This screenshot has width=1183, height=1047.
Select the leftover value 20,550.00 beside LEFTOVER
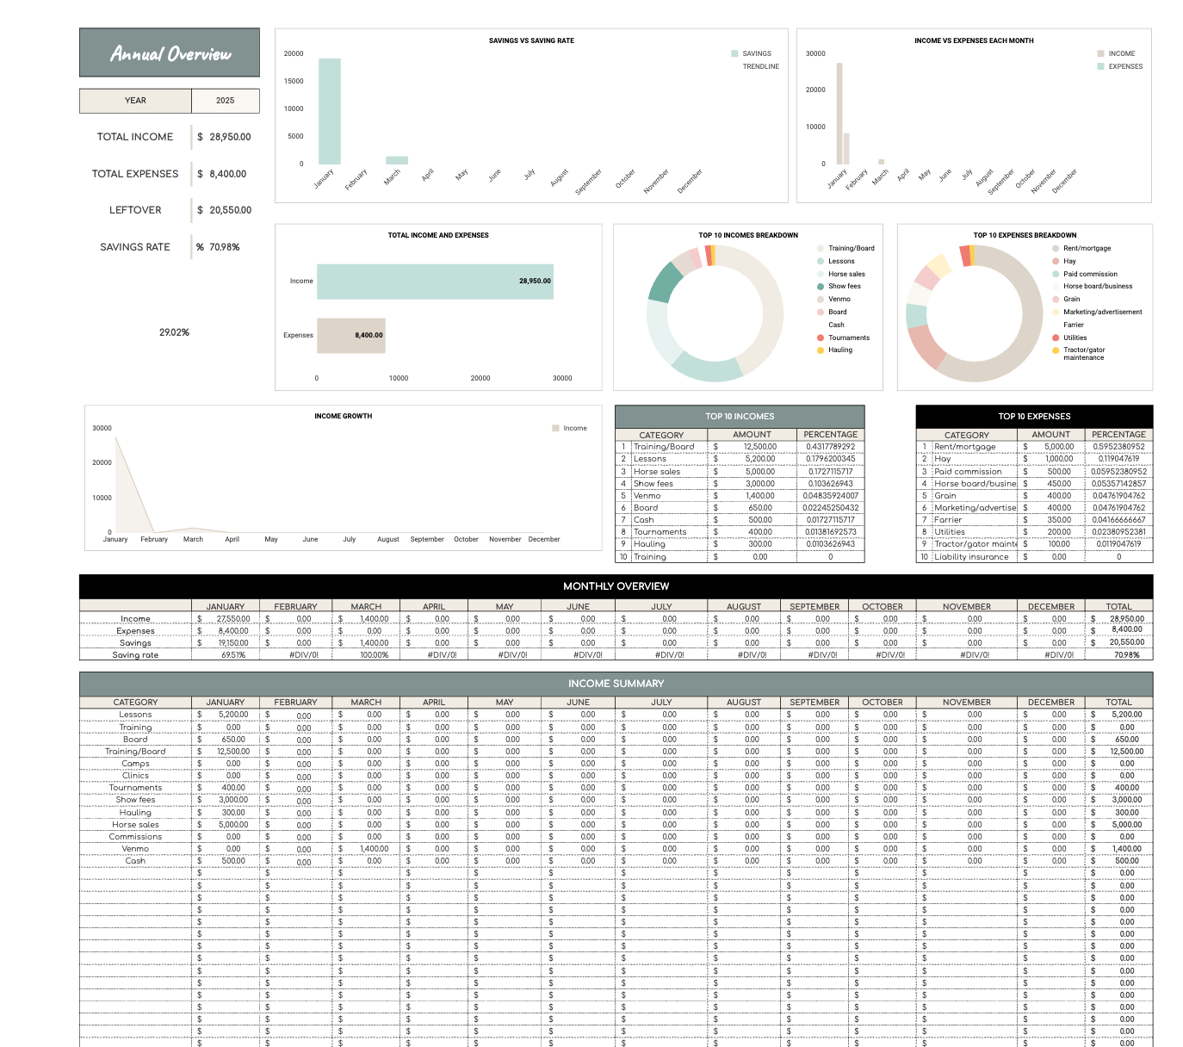tap(225, 210)
